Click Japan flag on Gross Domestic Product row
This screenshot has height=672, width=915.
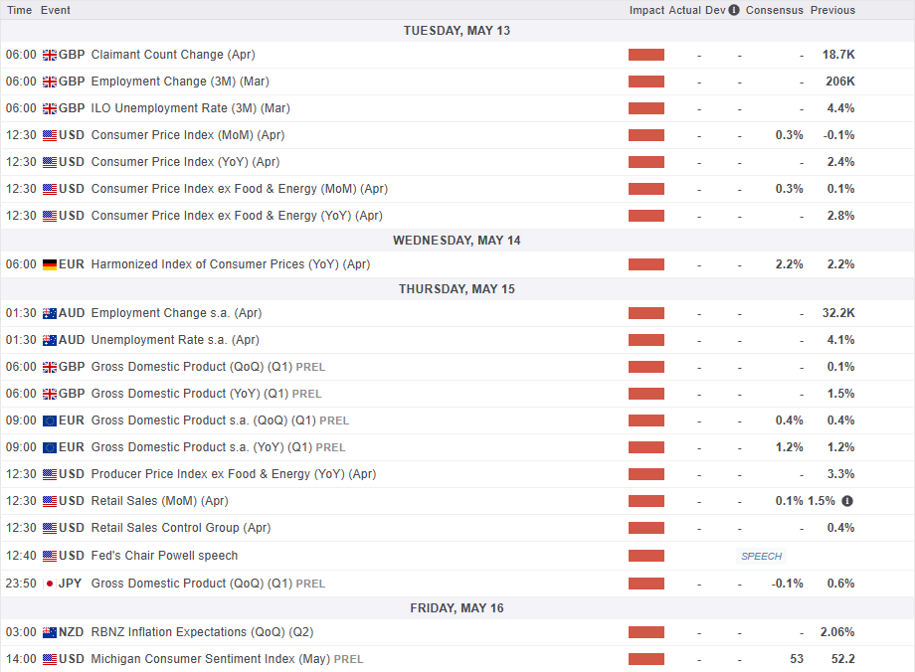(50, 584)
